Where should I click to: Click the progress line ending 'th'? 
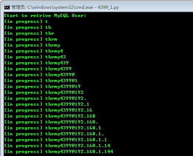pos(28,27)
